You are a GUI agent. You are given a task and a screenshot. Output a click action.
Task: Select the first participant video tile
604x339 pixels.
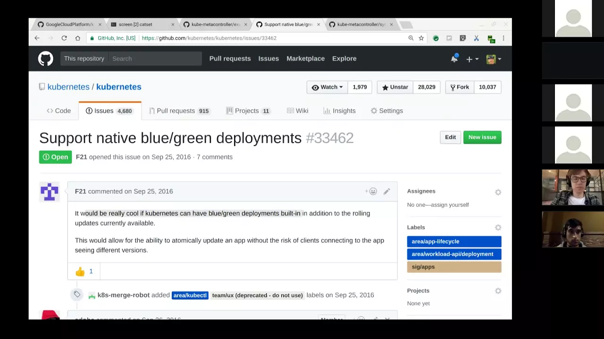573,18
